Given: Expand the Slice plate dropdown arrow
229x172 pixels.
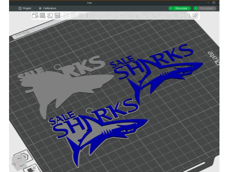Looking at the screenshot, I should coord(170,8).
